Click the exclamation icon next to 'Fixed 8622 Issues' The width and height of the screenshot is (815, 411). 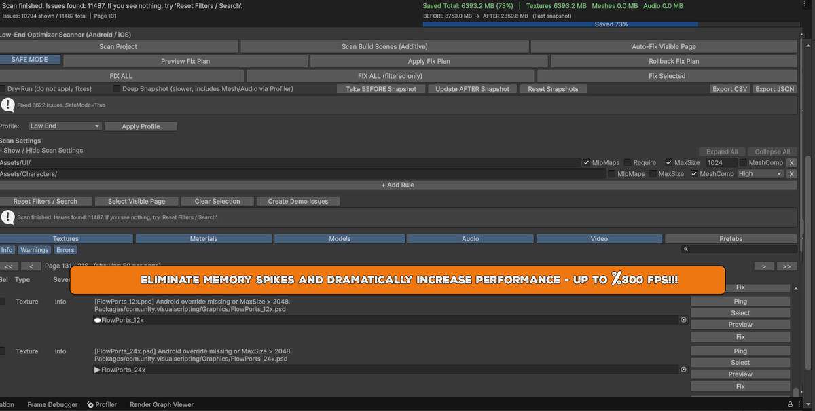[x=7, y=105]
